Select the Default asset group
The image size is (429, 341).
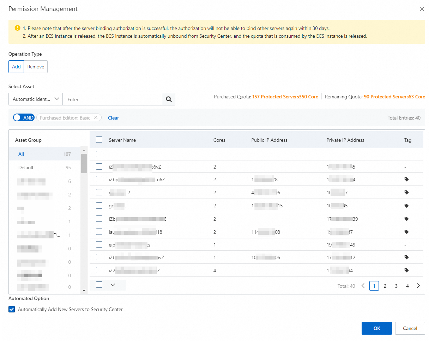tap(44, 168)
